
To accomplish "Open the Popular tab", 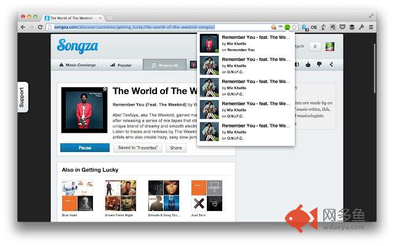I will (121, 65).
